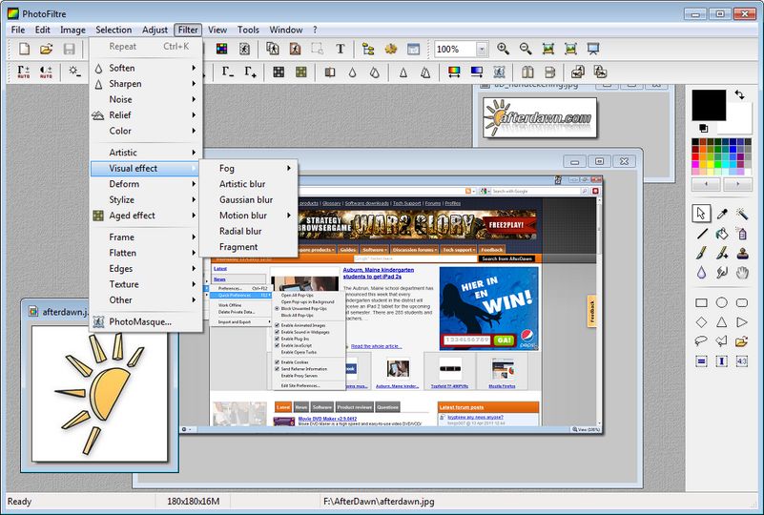Click the Gradient rainbow toolbar icon
Screen dimensions: 764x515
[x=454, y=72]
